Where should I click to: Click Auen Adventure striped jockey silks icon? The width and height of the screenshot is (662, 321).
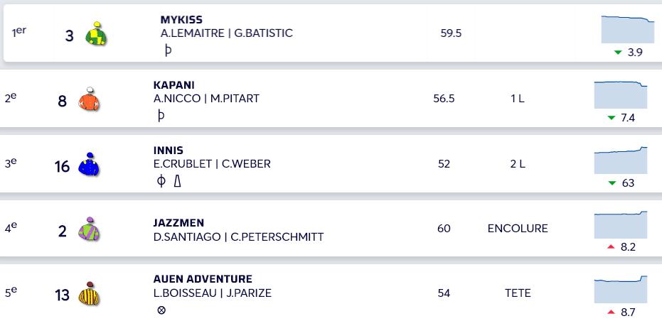pyautogui.click(x=89, y=293)
